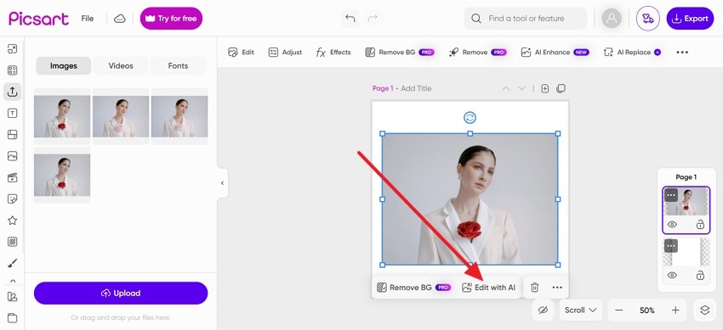Image resolution: width=723 pixels, height=330 pixels.
Task: Open AI Replace tool
Action: tap(632, 53)
